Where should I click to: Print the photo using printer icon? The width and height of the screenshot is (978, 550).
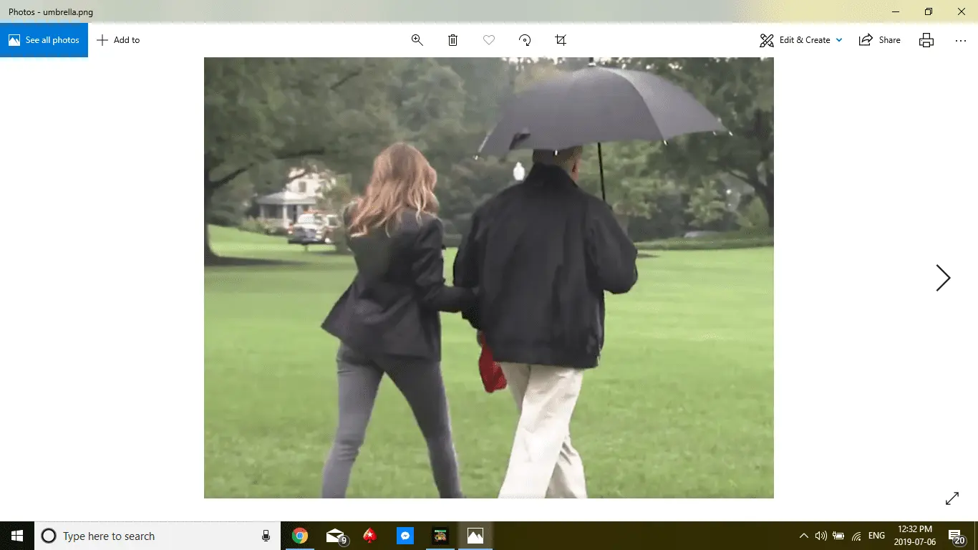coord(926,40)
